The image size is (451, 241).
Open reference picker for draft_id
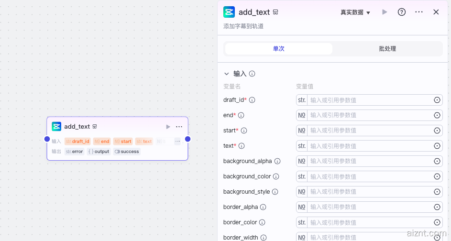tap(437, 100)
